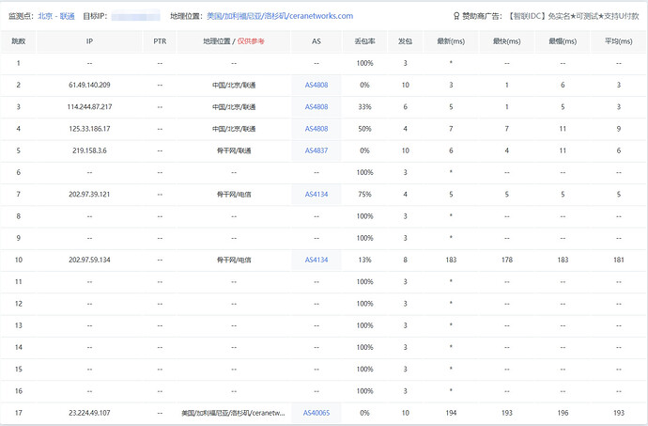Click the AS4808 link for 125.33.186.17
The width and height of the screenshot is (648, 426).
[316, 129]
